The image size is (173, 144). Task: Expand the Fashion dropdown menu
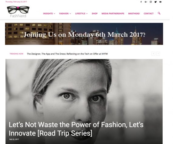click(65, 14)
